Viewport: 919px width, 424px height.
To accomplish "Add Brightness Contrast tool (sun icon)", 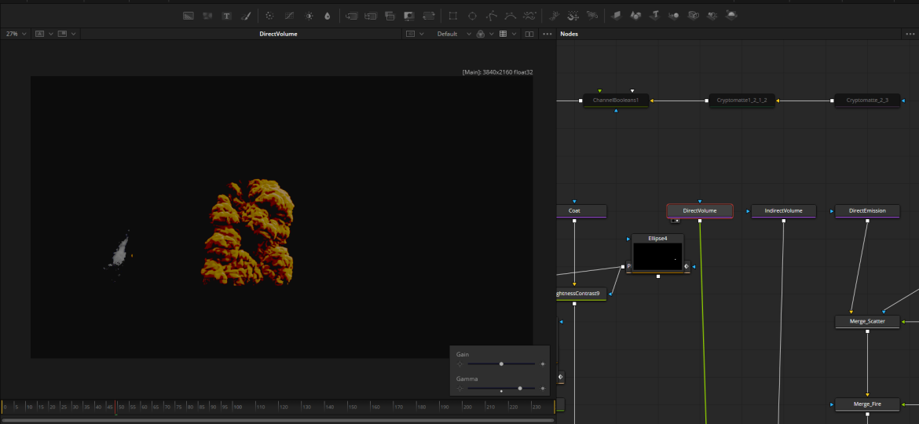I will (x=309, y=16).
